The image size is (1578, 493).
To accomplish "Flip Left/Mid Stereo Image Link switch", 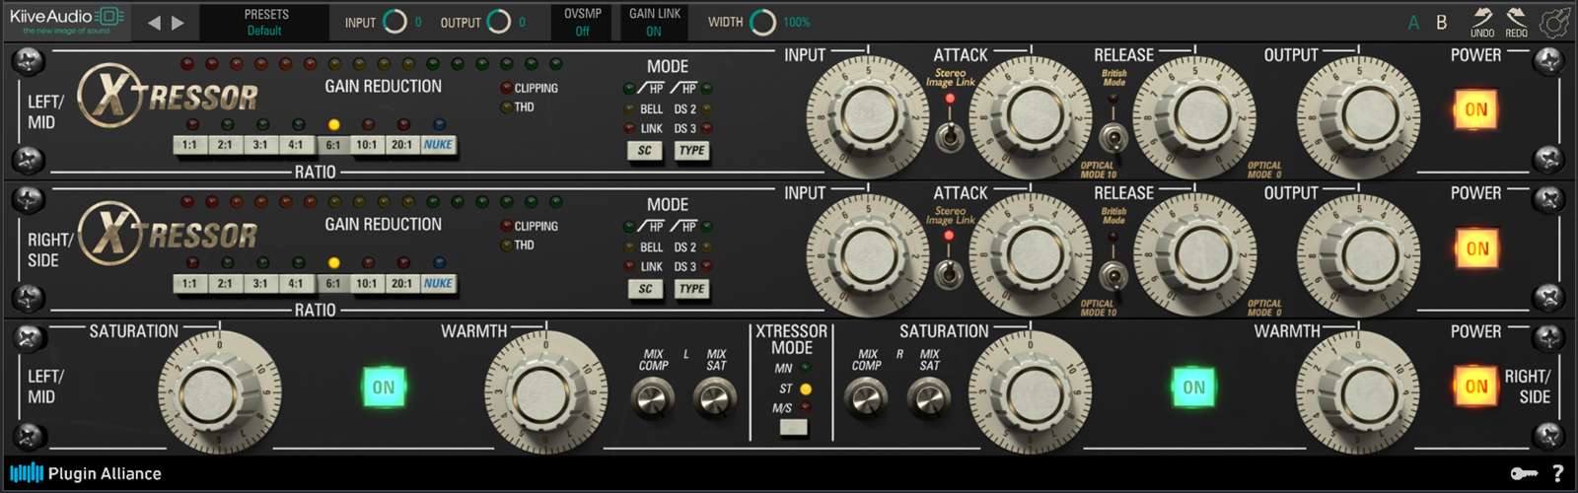I will click(950, 135).
